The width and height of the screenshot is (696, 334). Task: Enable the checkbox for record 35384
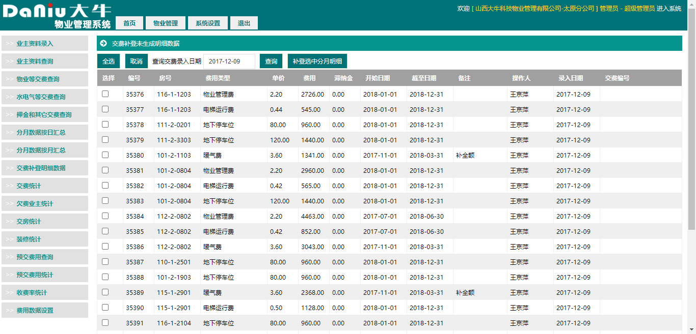[x=105, y=216]
